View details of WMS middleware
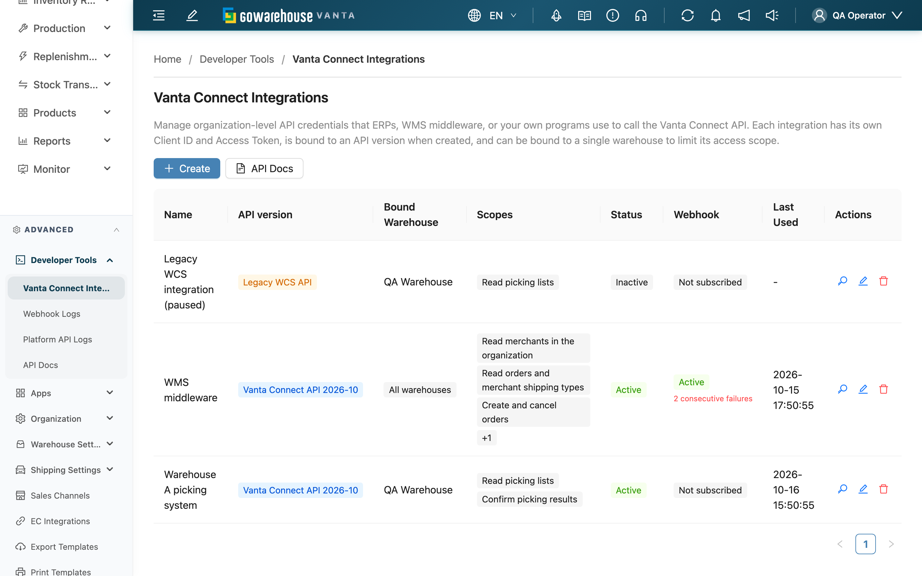The image size is (922, 576). (842, 389)
